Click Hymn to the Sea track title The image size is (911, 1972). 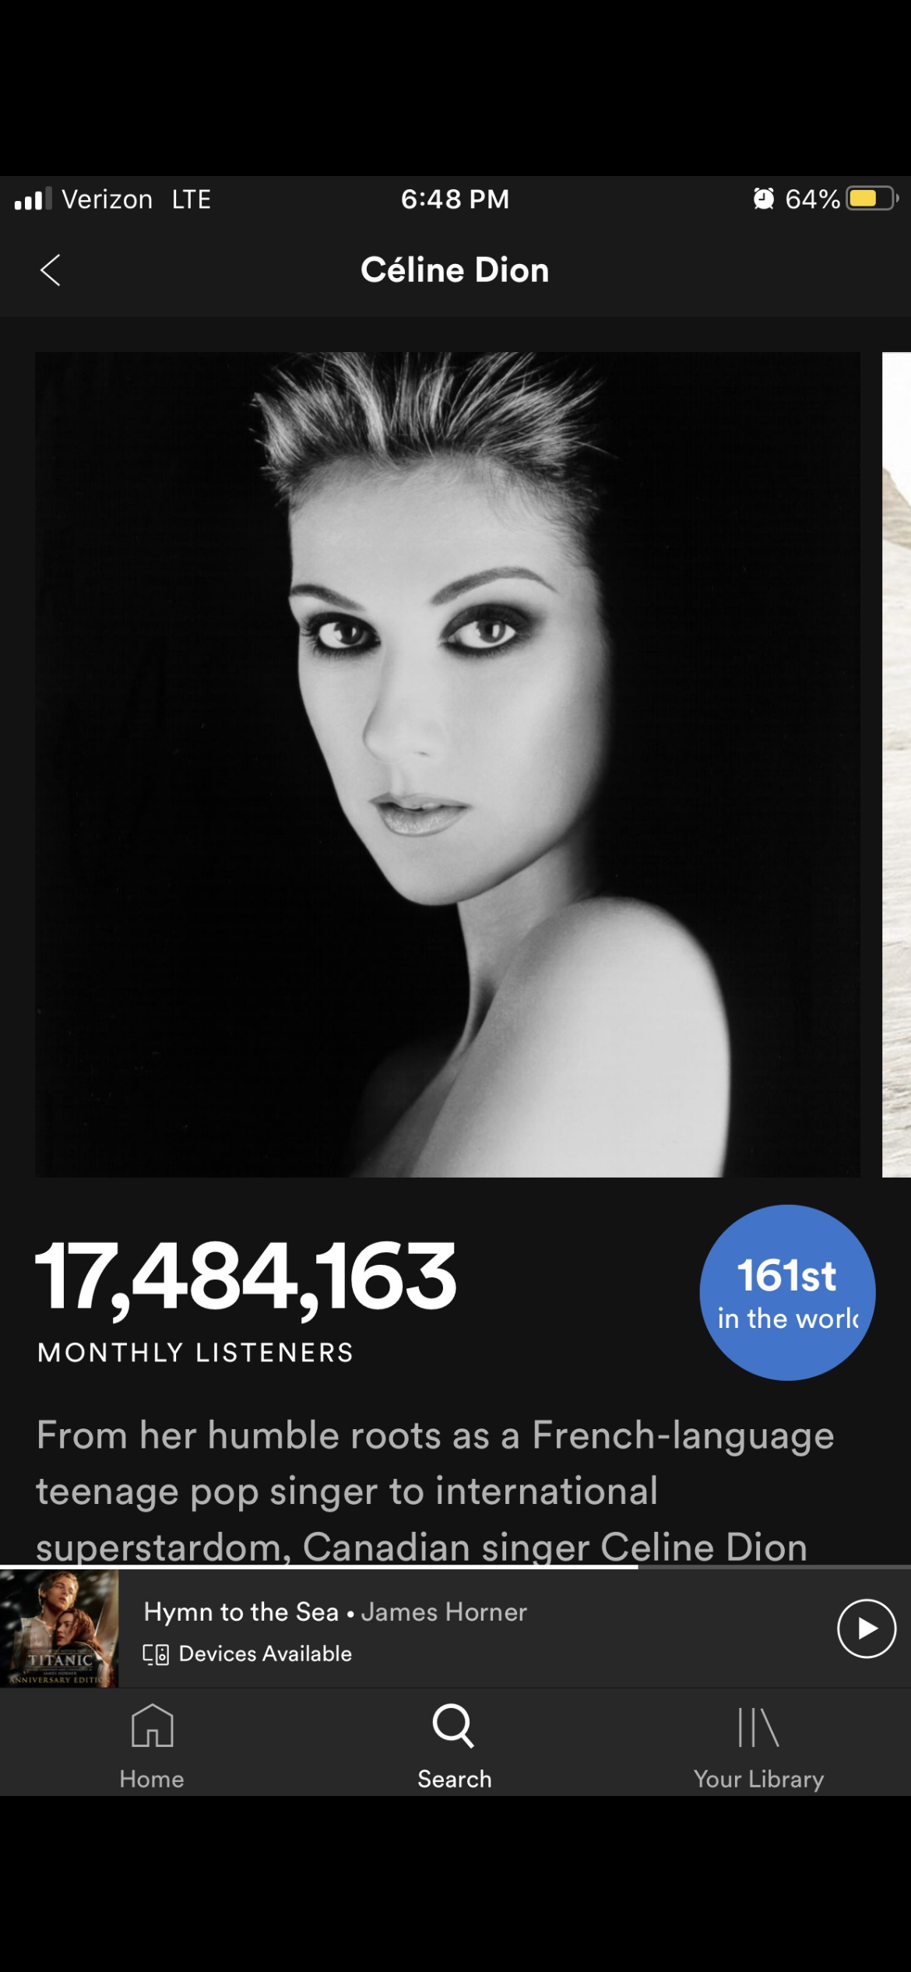coord(241,1611)
